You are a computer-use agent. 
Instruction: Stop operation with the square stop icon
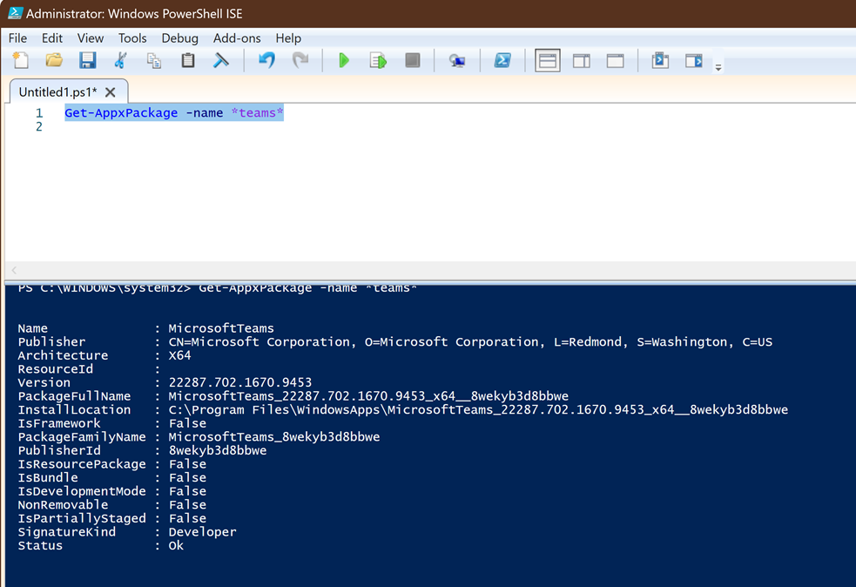tap(413, 60)
